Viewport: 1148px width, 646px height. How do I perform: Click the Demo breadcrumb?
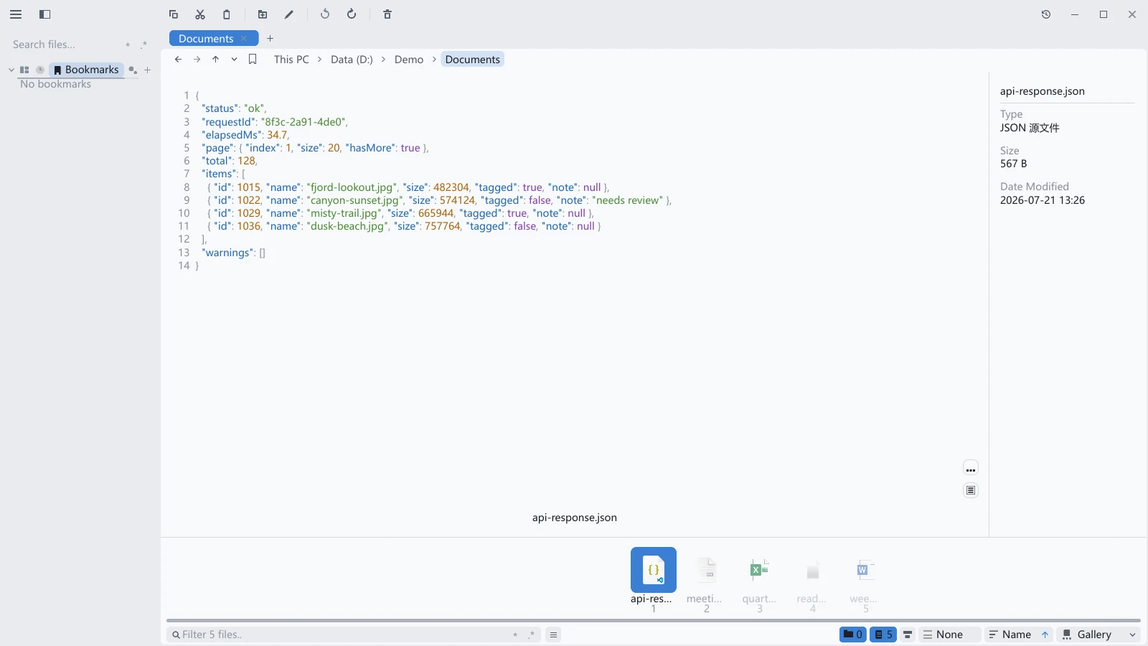click(409, 60)
